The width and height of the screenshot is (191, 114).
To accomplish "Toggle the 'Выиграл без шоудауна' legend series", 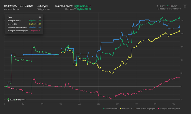I will point(169,109).
